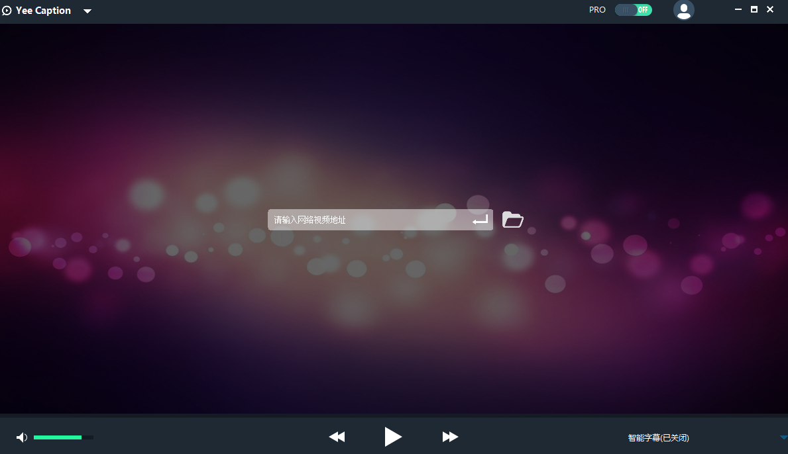This screenshot has height=454, width=788.
Task: Click the playback progress bar above the controls
Action: click(394, 416)
